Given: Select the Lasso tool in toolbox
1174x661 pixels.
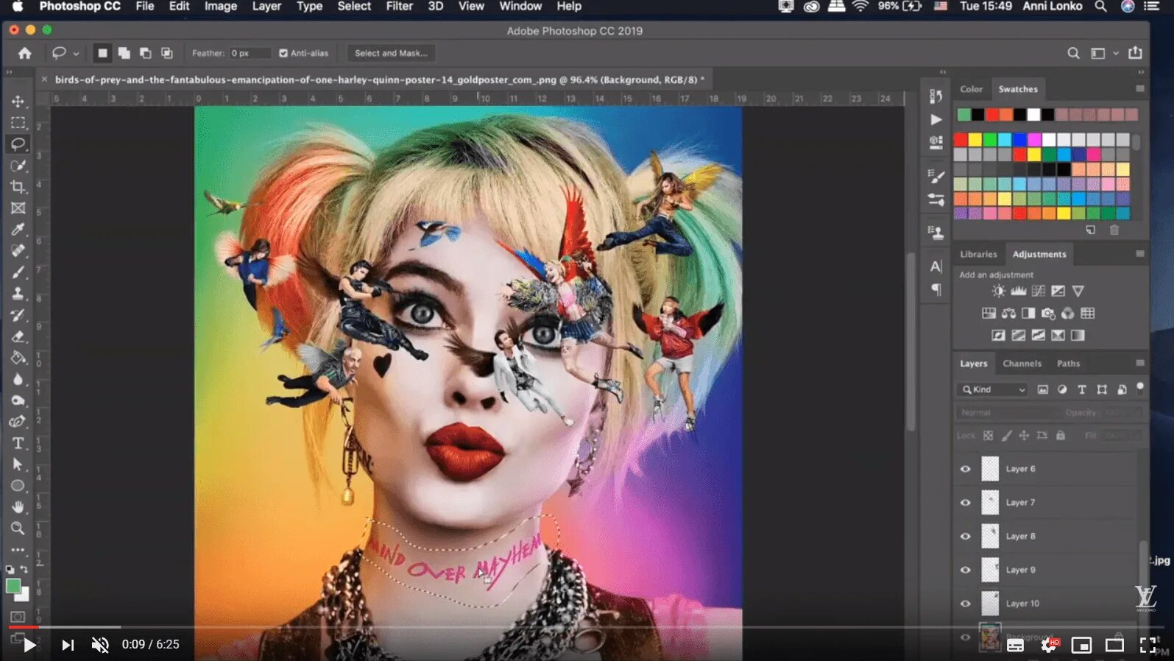Looking at the screenshot, I should click(x=18, y=144).
